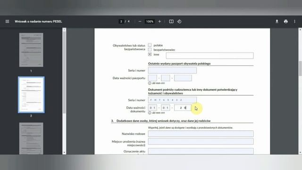This screenshot has width=302, height=170.
Task: Click info icon under passport date
Action: click(x=150, y=83)
